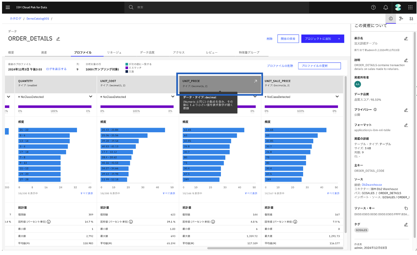
Task: Click プロファイルの削除 link
Action: click(x=280, y=66)
